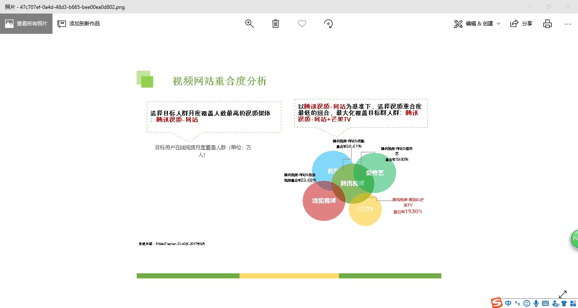Click the 搜狐视频 red bubble
The image size is (578, 308).
324,201
